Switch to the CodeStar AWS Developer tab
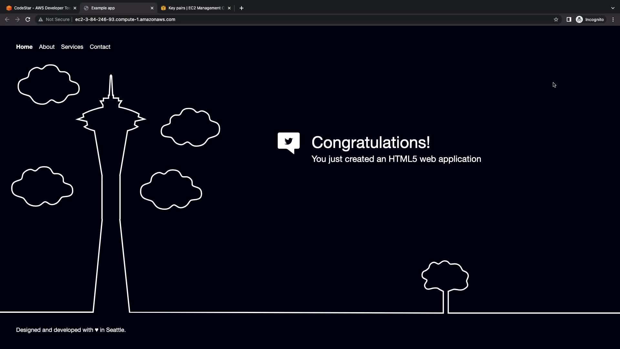Viewport: 620px width, 349px height. click(x=39, y=8)
